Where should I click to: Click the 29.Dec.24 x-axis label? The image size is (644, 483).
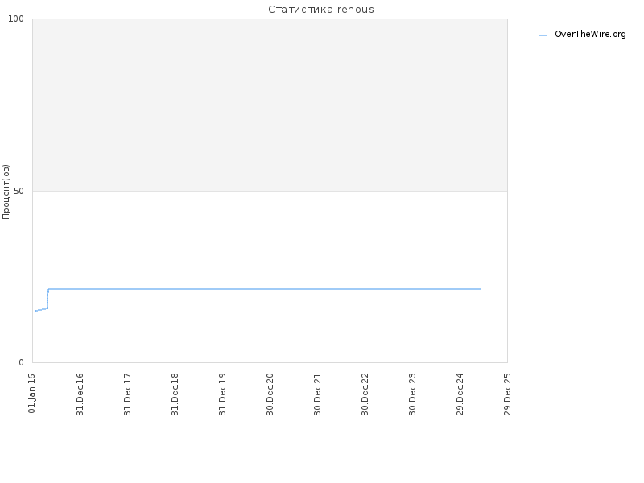pyautogui.click(x=460, y=394)
